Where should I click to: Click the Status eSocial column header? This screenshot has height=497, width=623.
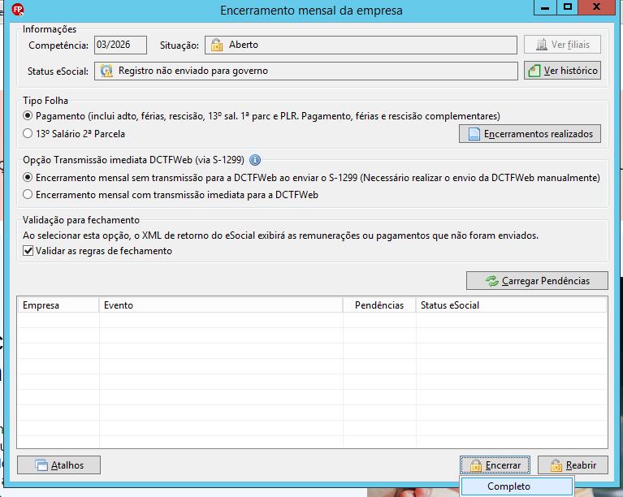coord(512,305)
